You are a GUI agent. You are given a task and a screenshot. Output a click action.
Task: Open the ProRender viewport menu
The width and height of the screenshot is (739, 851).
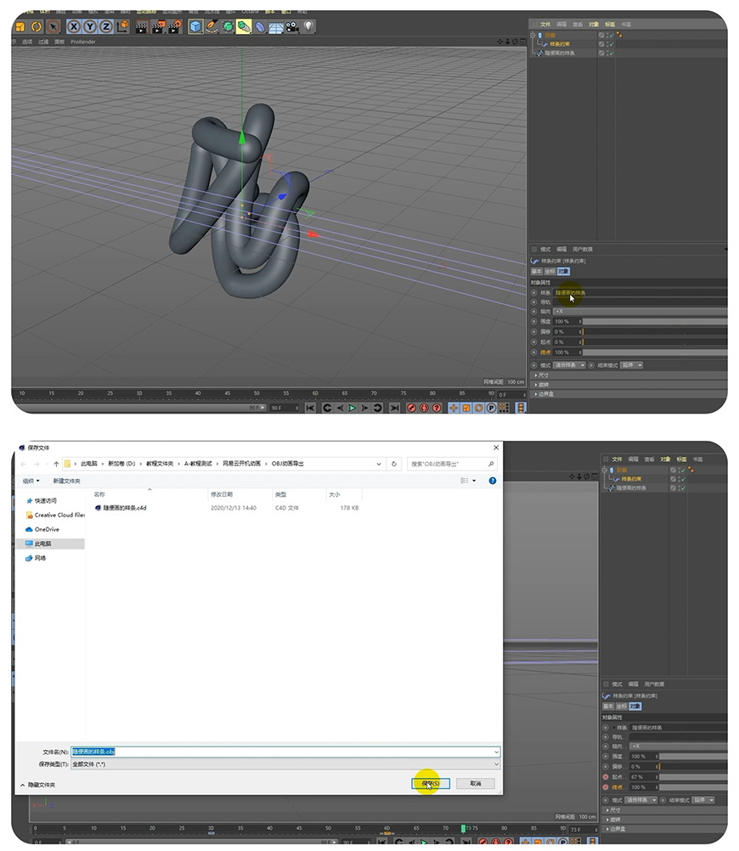(83, 42)
